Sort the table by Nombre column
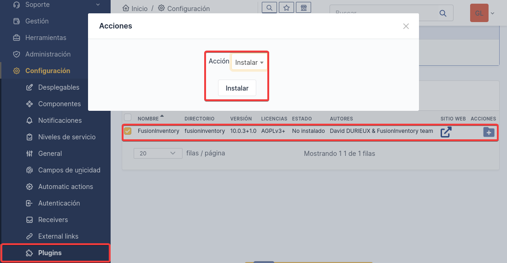 point(148,119)
